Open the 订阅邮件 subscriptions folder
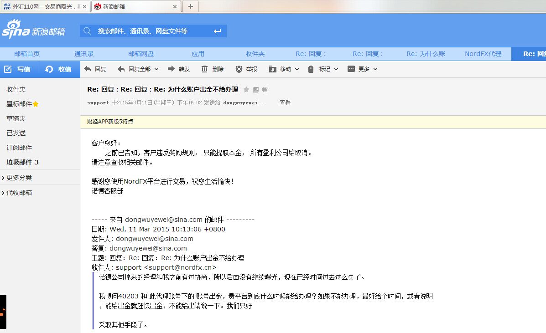Image resolution: width=546 pixels, height=333 pixels. click(x=19, y=148)
